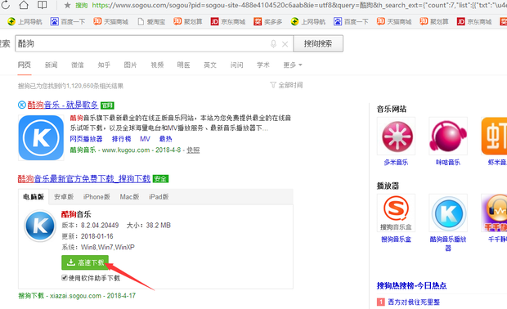Click the size text 38.2 MB
This screenshot has width=507, height=309.
click(158, 226)
